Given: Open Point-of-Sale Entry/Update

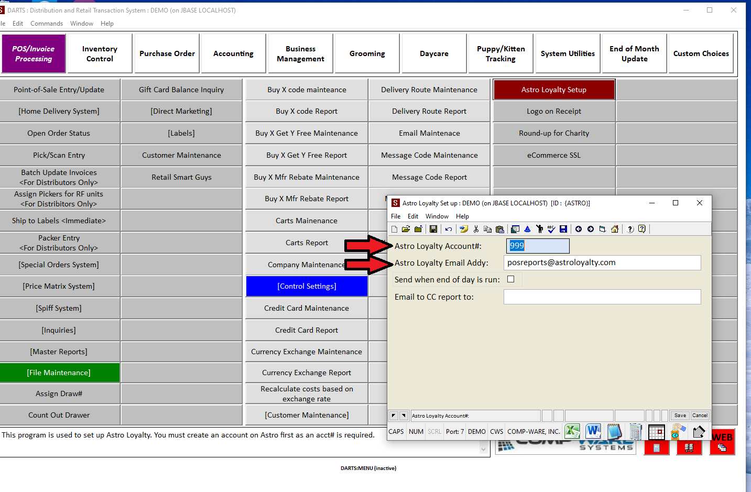Looking at the screenshot, I should pos(59,90).
